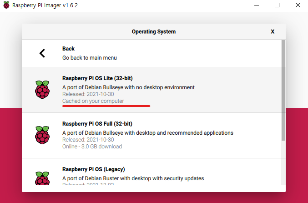
Task: Click 'A port of Debian Bullseye with no desktop environment'
Action: [128, 87]
